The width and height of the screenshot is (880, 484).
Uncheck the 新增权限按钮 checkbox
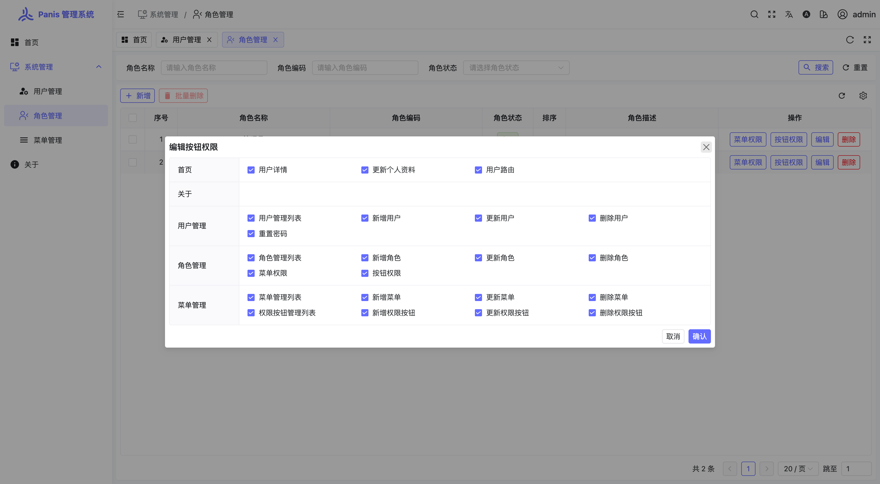pyautogui.click(x=365, y=313)
